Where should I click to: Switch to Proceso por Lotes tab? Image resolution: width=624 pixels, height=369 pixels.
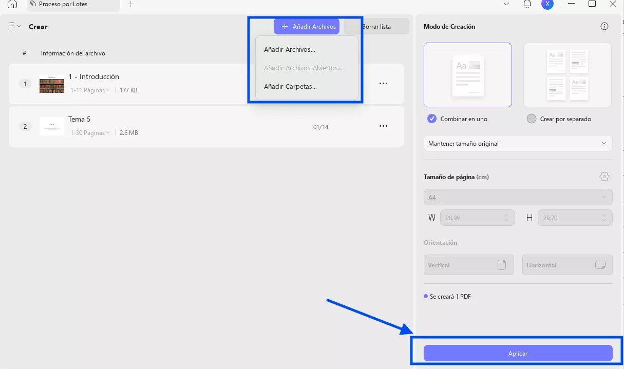point(73,4)
